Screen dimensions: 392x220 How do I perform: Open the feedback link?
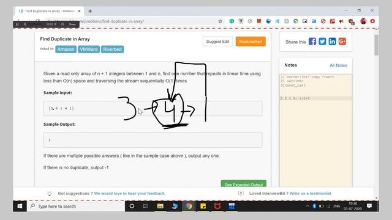pyautogui.click(x=129, y=193)
